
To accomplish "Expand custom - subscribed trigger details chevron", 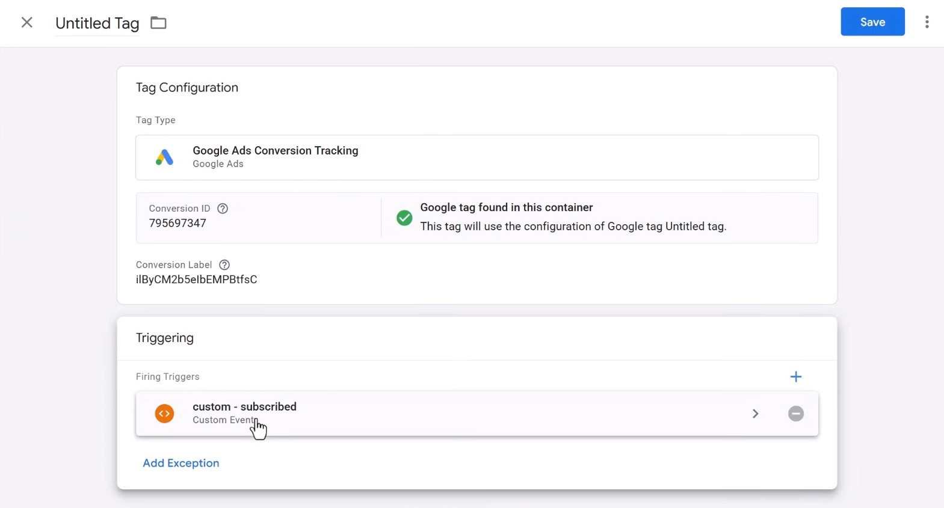I will tap(755, 414).
